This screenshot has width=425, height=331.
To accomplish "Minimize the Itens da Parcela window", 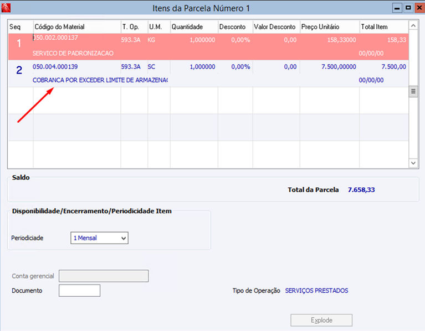I will [x=397, y=8].
